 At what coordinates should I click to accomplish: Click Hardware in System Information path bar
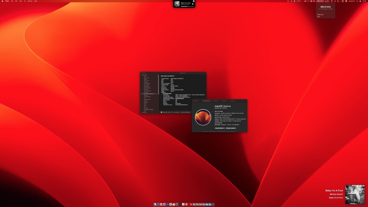[x=176, y=112]
